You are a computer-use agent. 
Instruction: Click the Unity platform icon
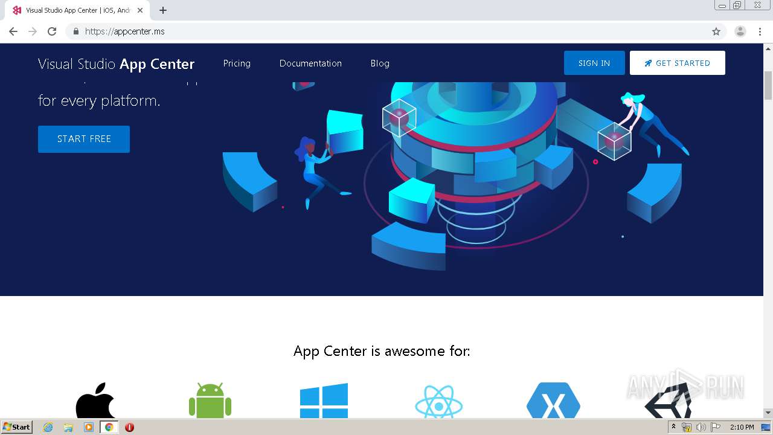[x=668, y=400]
